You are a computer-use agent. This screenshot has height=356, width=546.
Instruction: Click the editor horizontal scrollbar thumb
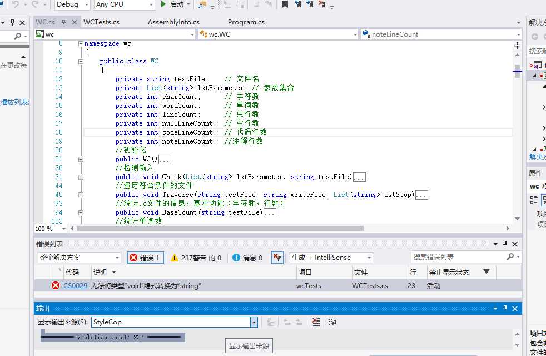[x=220, y=228]
